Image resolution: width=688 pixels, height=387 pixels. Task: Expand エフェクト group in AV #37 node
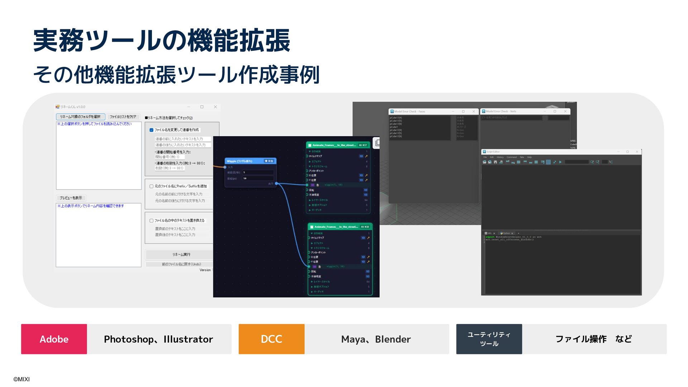(x=310, y=162)
